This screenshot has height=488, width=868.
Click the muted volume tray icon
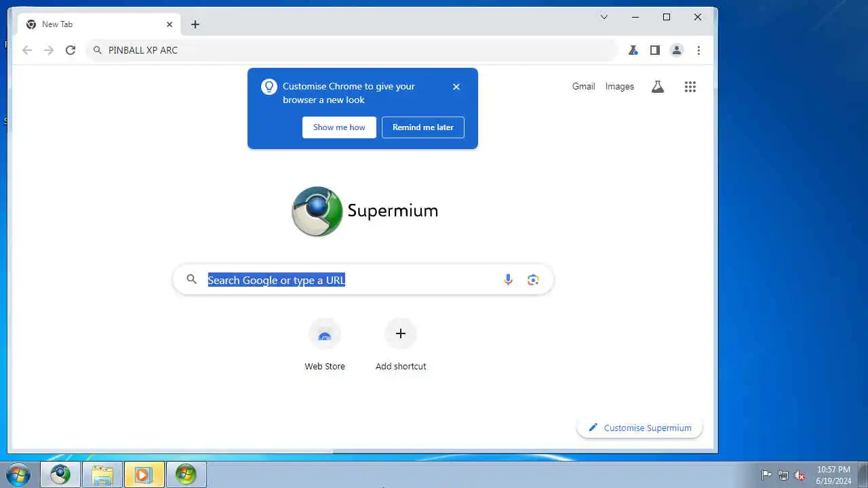(x=800, y=475)
